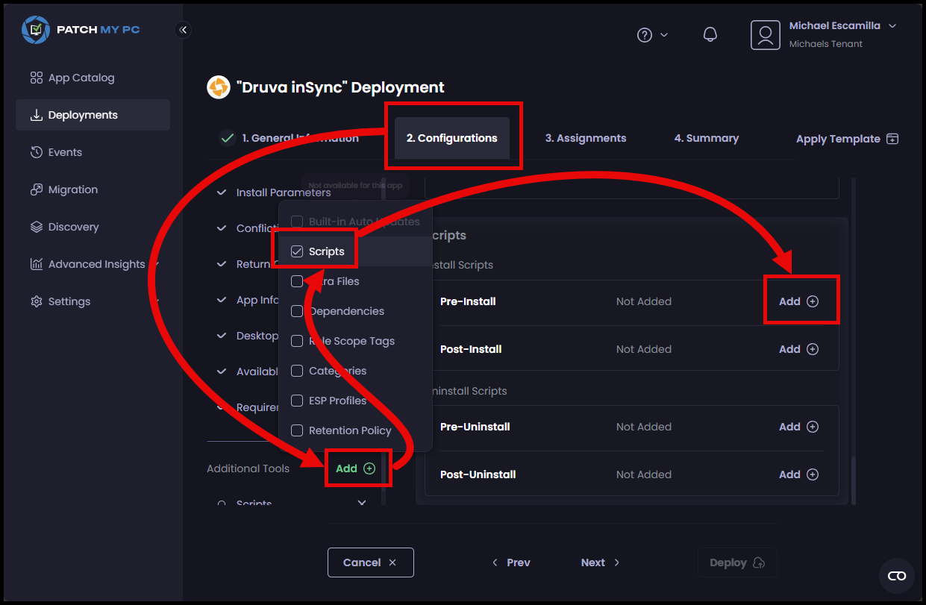
Task: Collapse the Return codes section chevron
Action: pyautogui.click(x=221, y=264)
